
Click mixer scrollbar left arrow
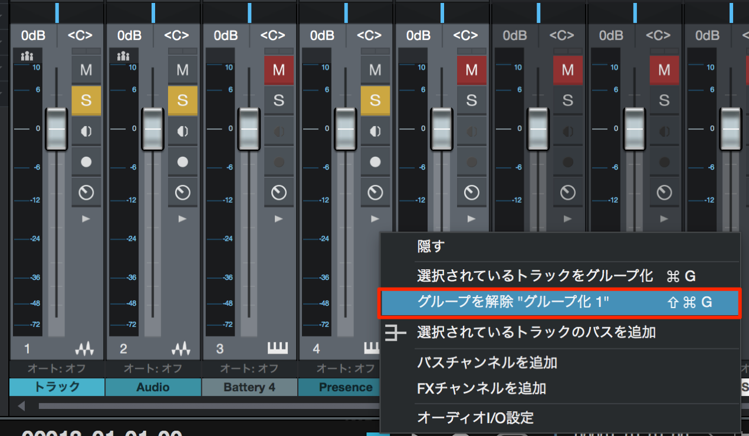pyautogui.click(x=22, y=406)
